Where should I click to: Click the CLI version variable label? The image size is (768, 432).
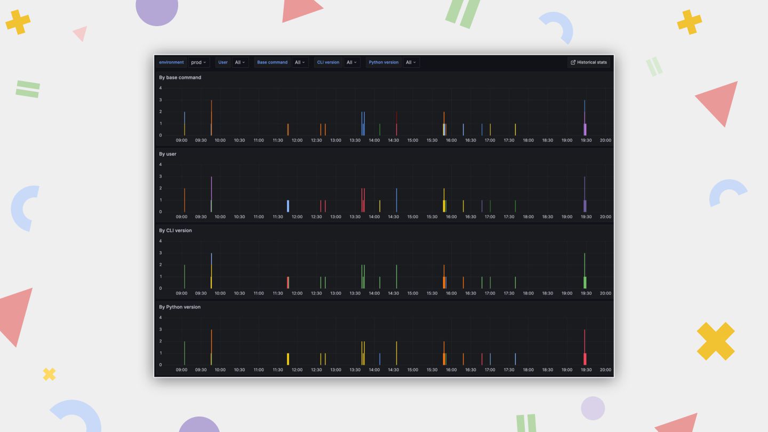pyautogui.click(x=328, y=62)
